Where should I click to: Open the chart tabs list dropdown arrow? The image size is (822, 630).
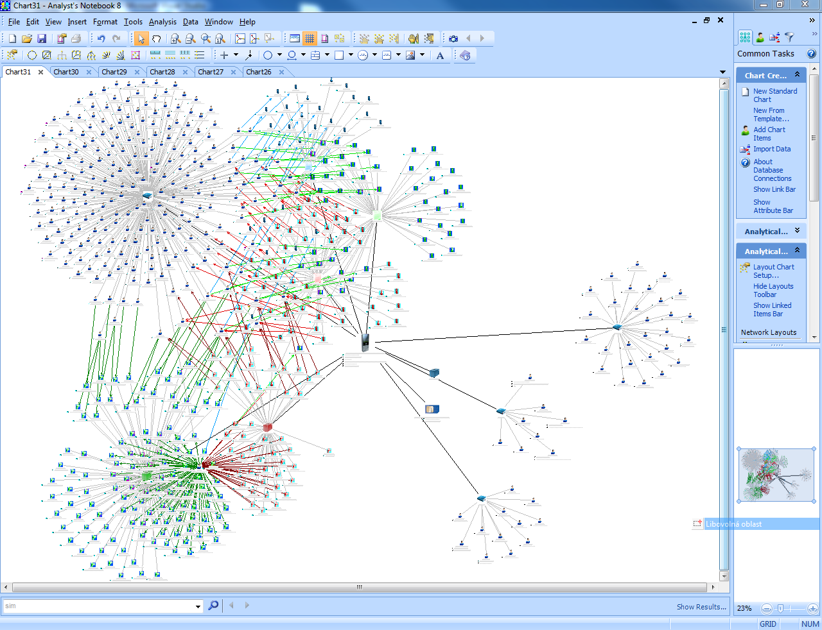point(722,72)
